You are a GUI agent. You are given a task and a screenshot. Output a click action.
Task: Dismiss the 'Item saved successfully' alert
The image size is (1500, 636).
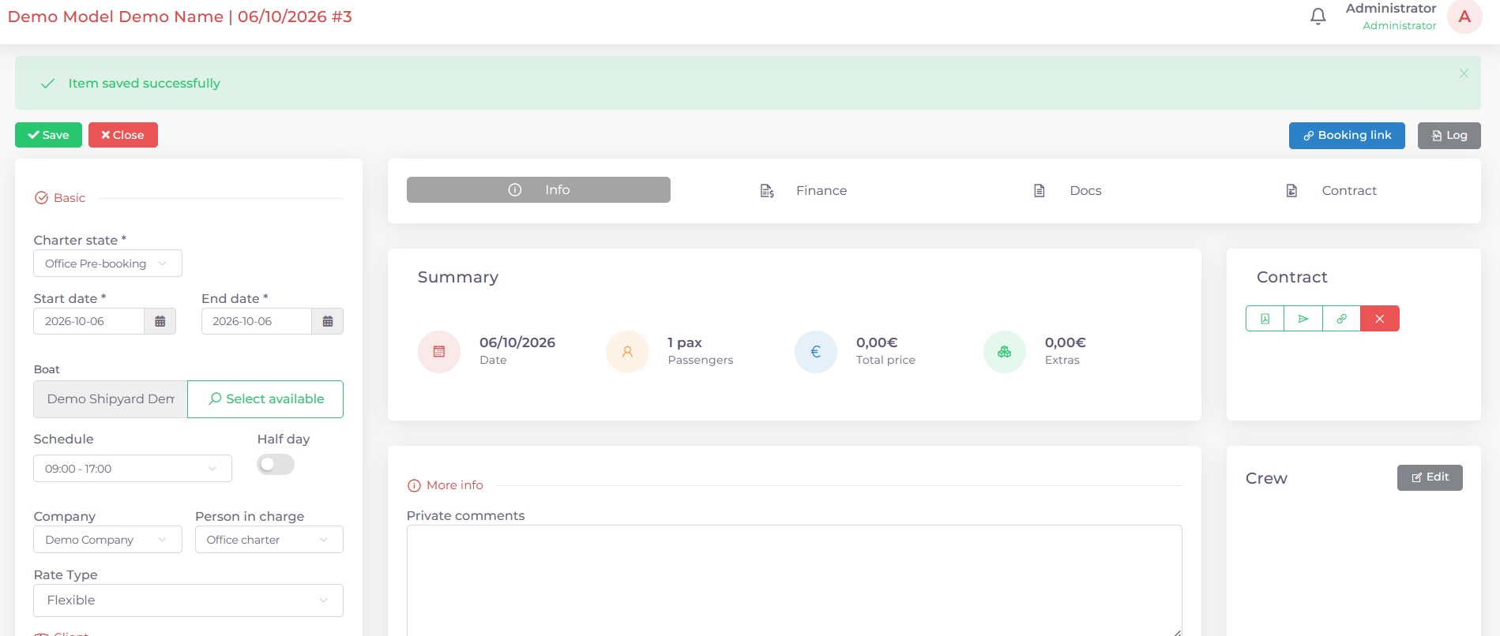[x=1464, y=73]
